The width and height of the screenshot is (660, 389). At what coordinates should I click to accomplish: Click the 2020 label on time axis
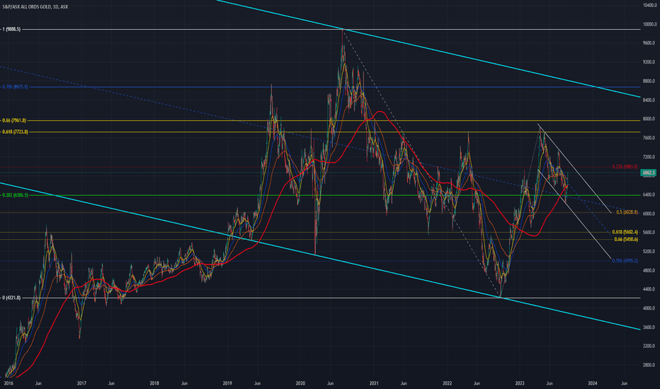tap(300, 383)
